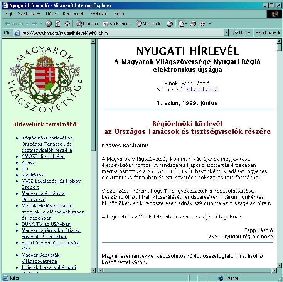Open the Kedvencek favorites toolbar button

click(116, 23)
